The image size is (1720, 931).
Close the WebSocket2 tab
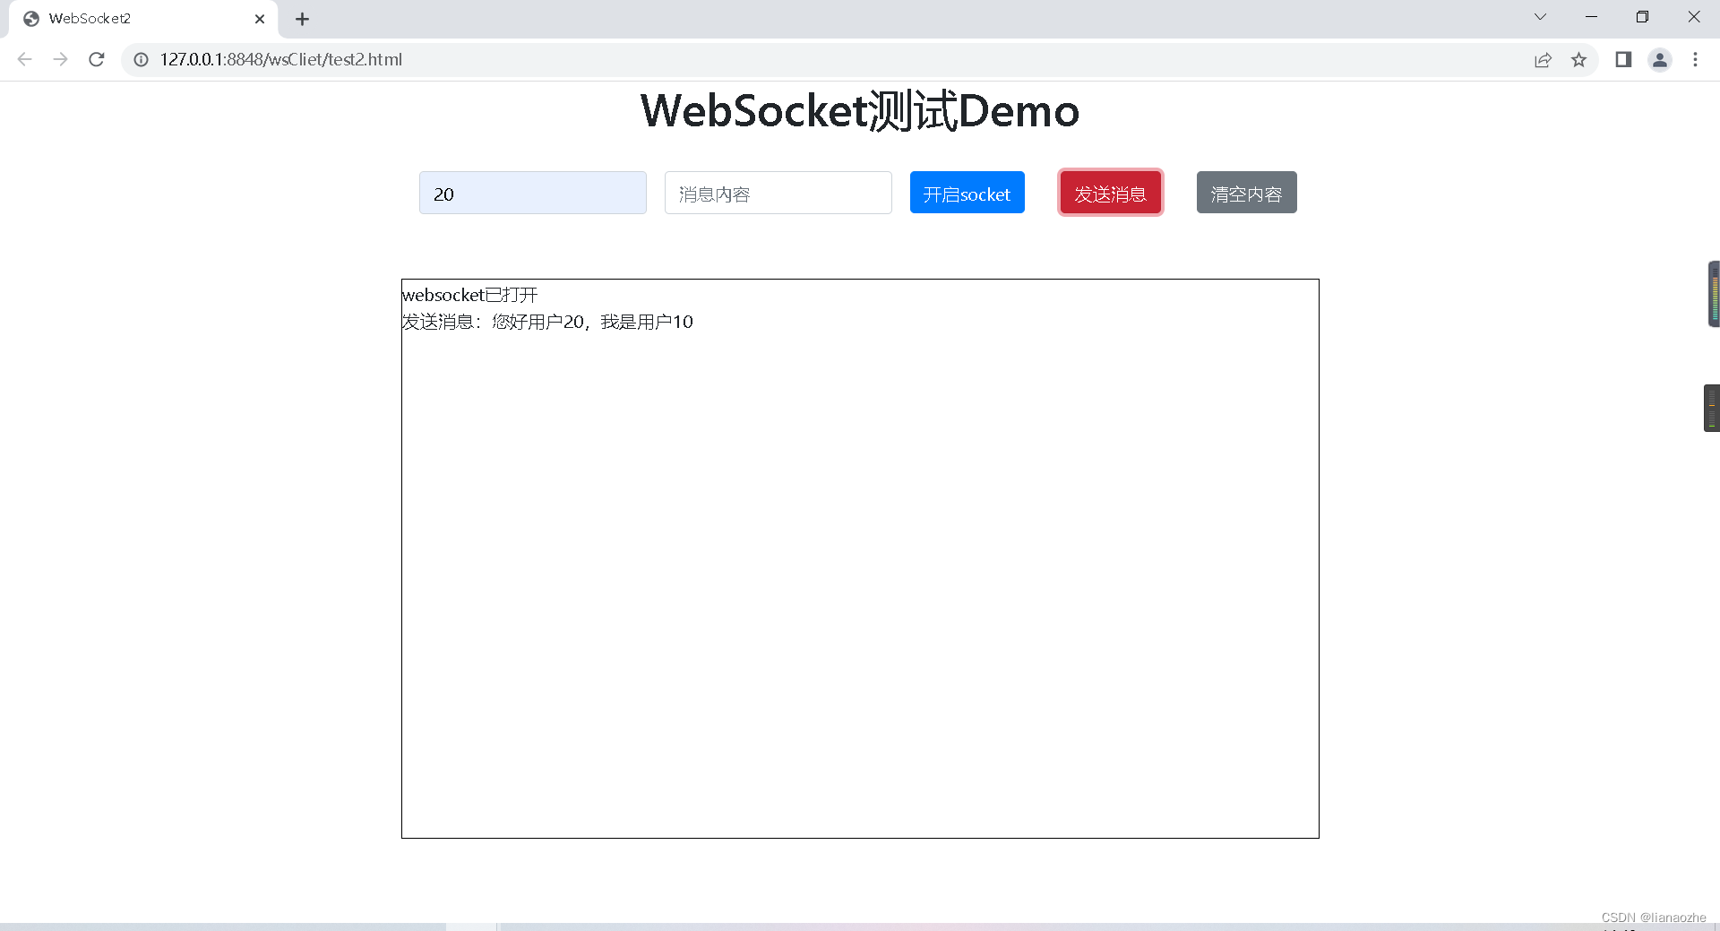260,19
